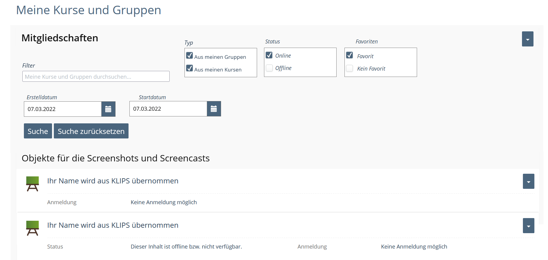Focus the 'Meine Kurse und Gruppen durchsuchen' field
The image size is (548, 260).
[x=96, y=77]
